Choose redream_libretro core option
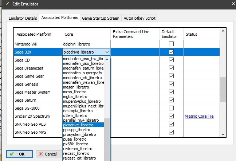 pyautogui.click(x=83, y=149)
